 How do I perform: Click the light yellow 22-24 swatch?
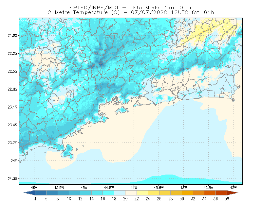142,193
